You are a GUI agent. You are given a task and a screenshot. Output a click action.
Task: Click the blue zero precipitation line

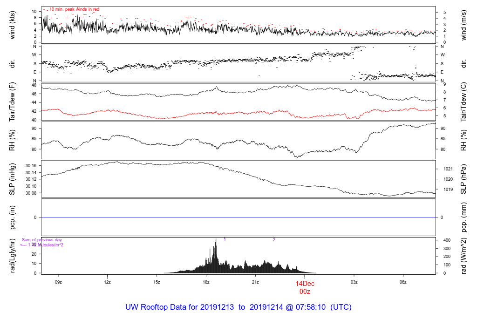[238, 217]
